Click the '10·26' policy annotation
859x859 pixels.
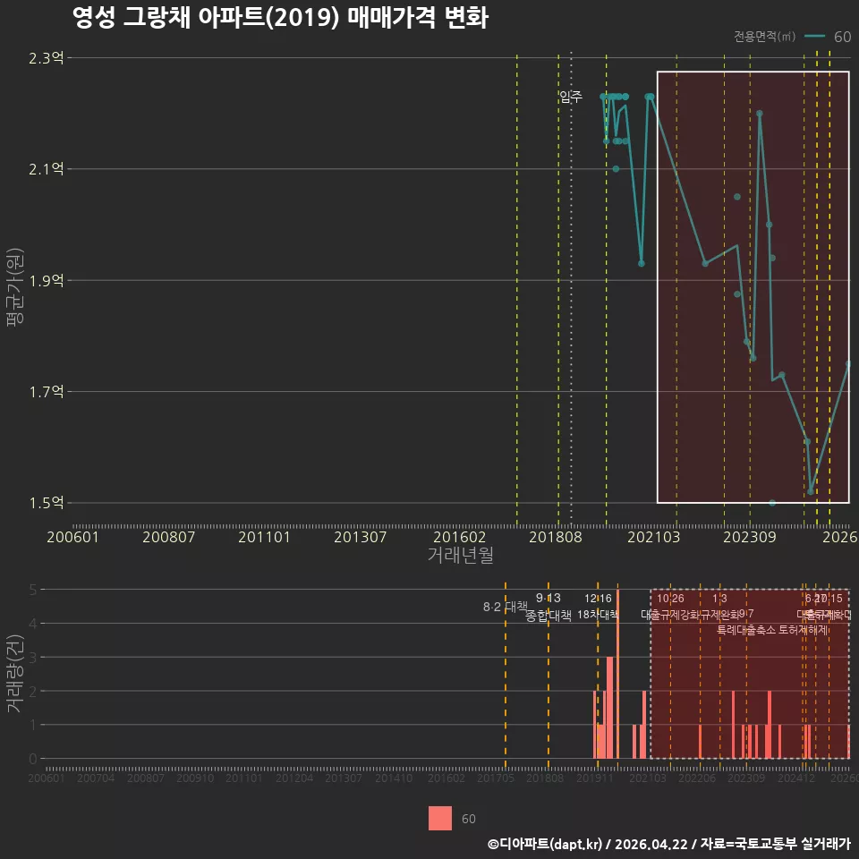pyautogui.click(x=670, y=599)
